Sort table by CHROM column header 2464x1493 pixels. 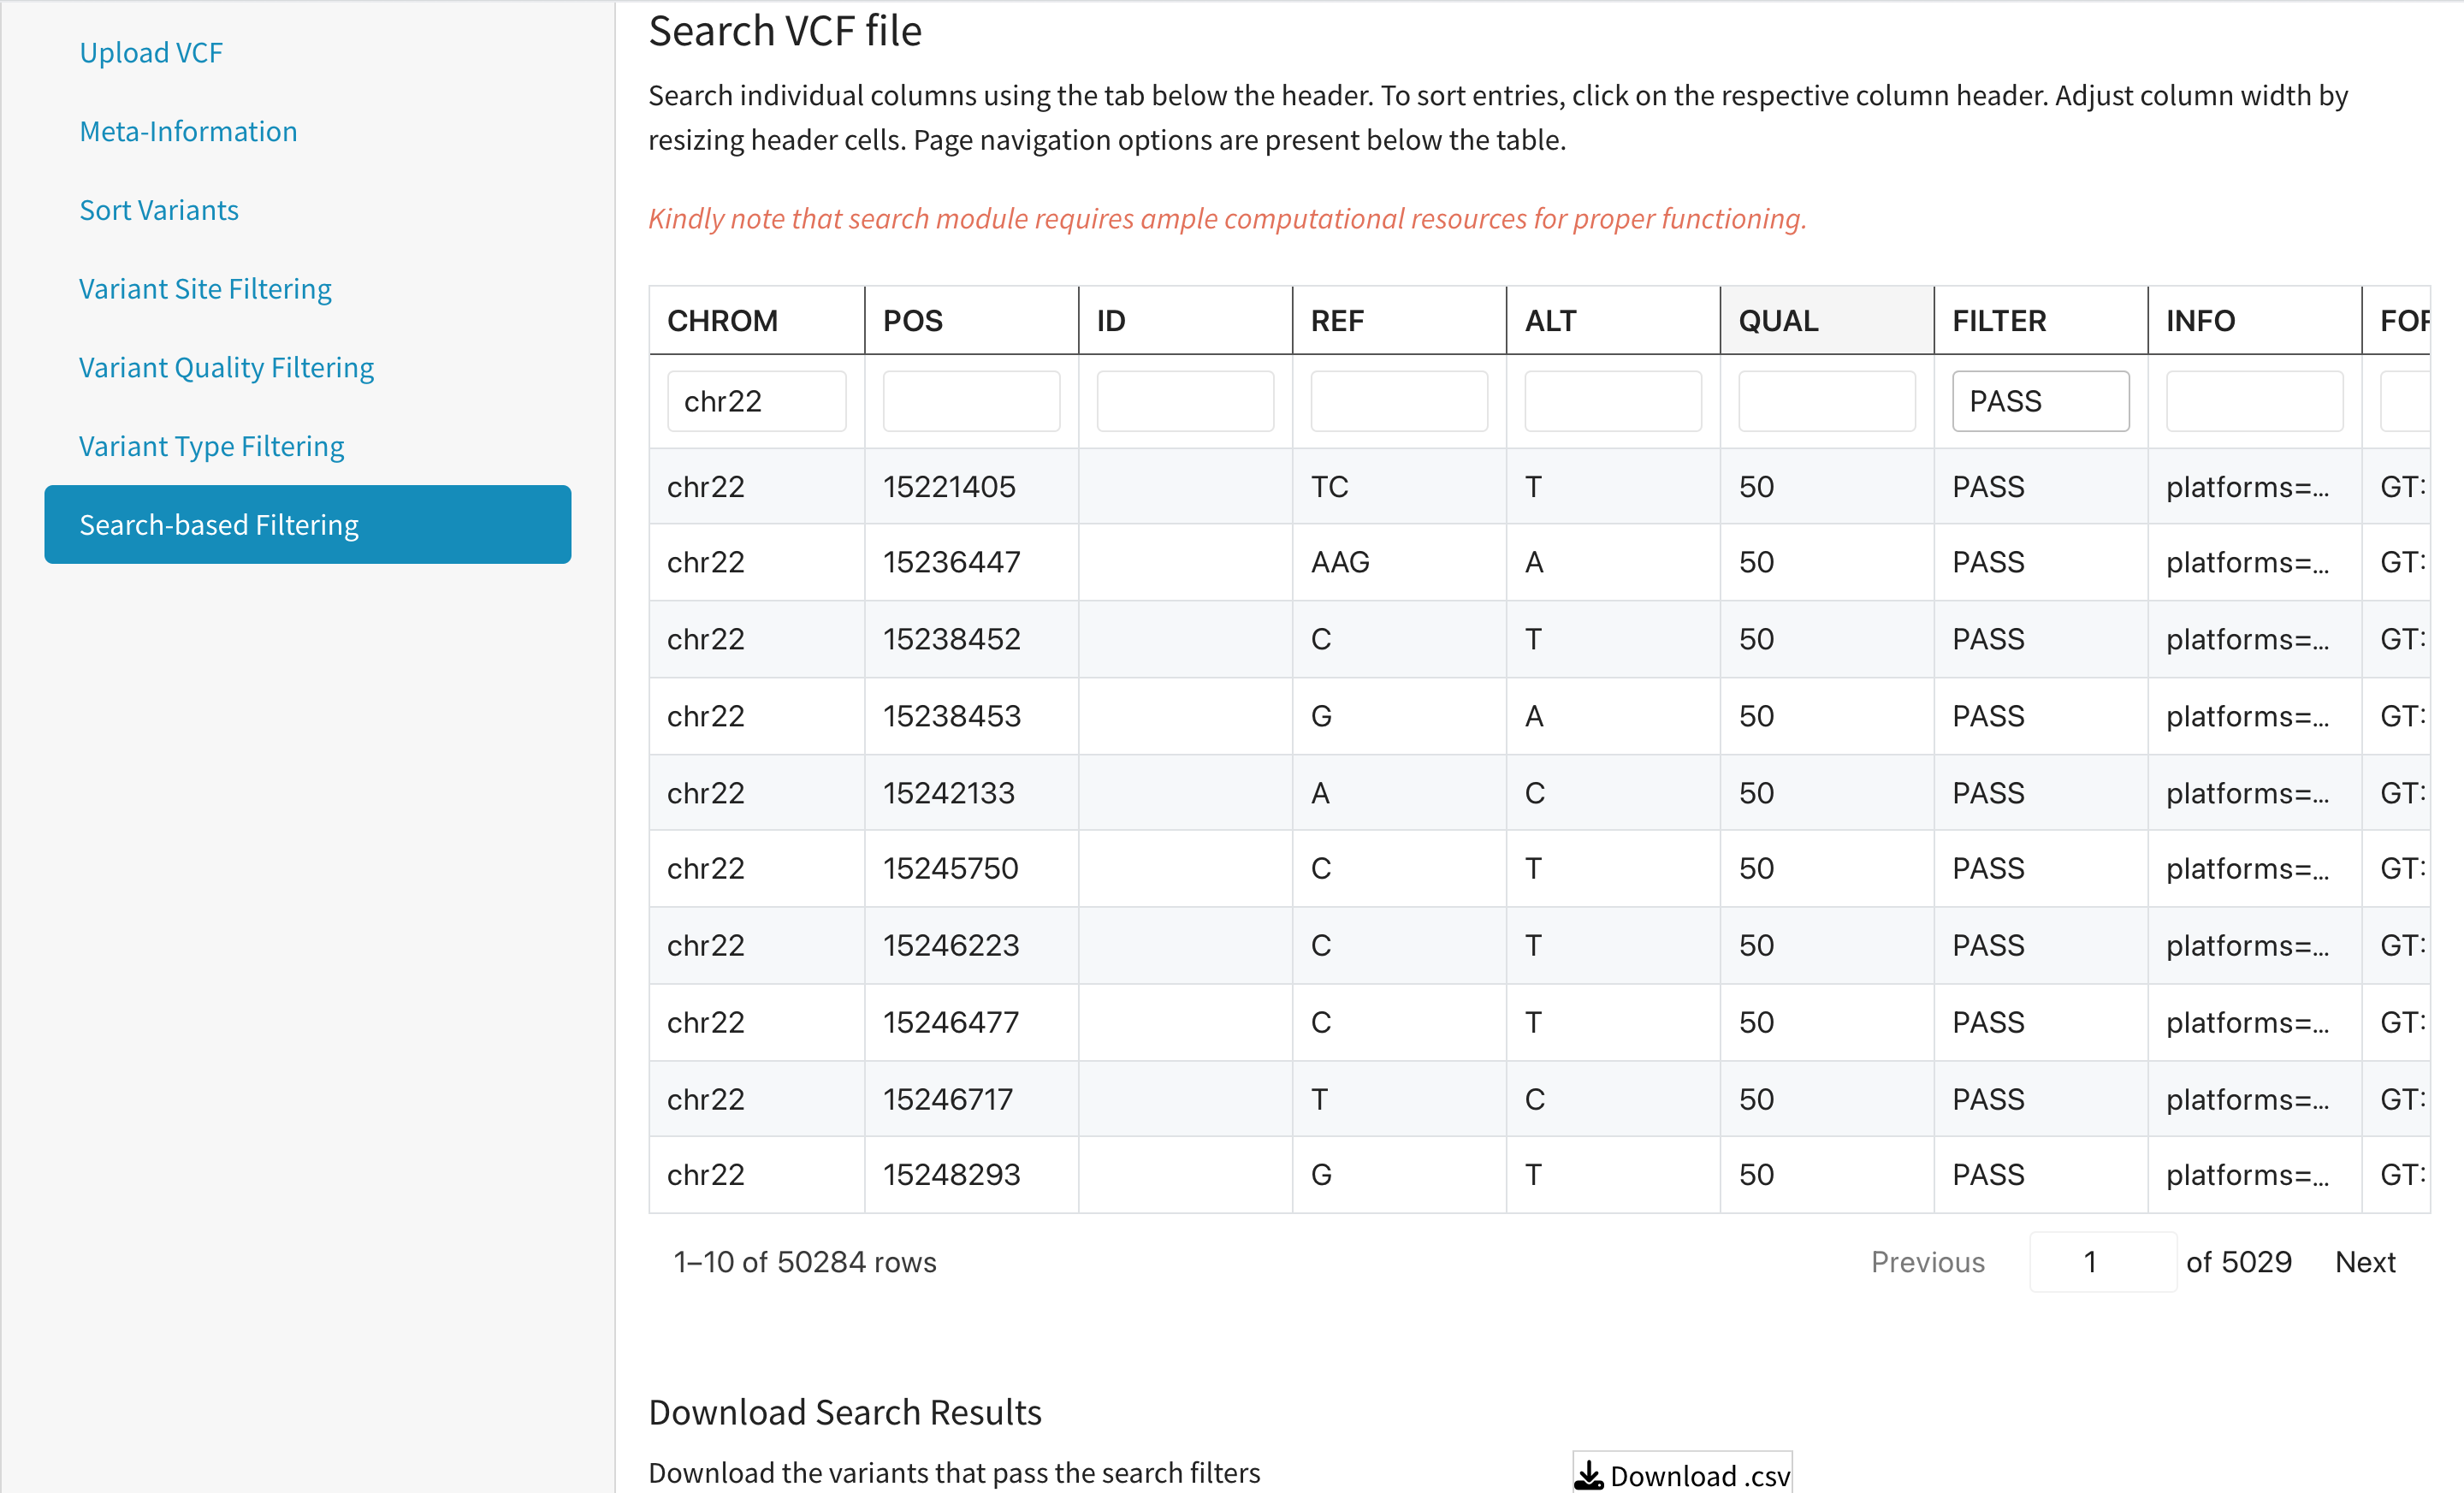pyautogui.click(x=757, y=321)
